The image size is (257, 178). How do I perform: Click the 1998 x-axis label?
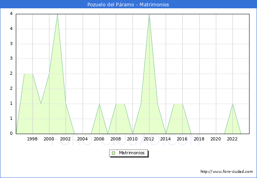pyautogui.click(x=32, y=139)
